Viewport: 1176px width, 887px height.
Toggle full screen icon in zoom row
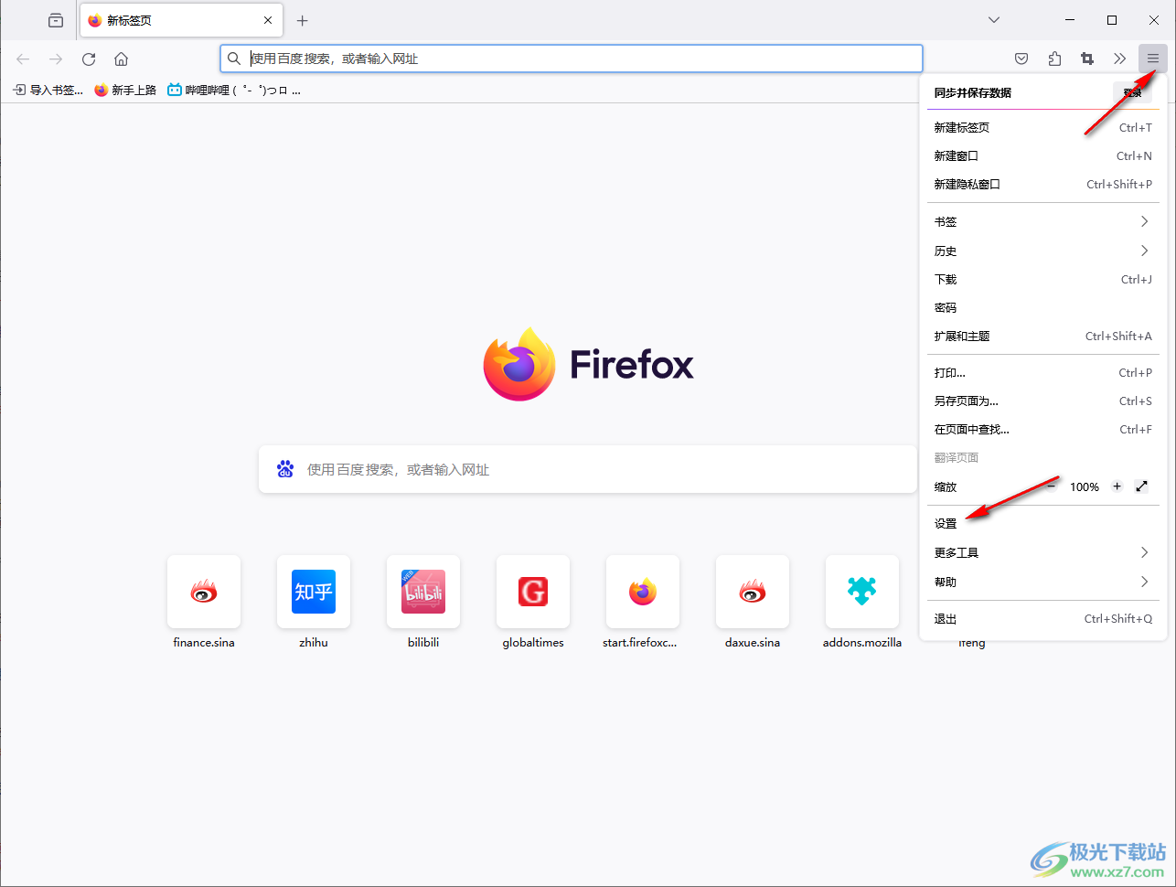pos(1141,486)
